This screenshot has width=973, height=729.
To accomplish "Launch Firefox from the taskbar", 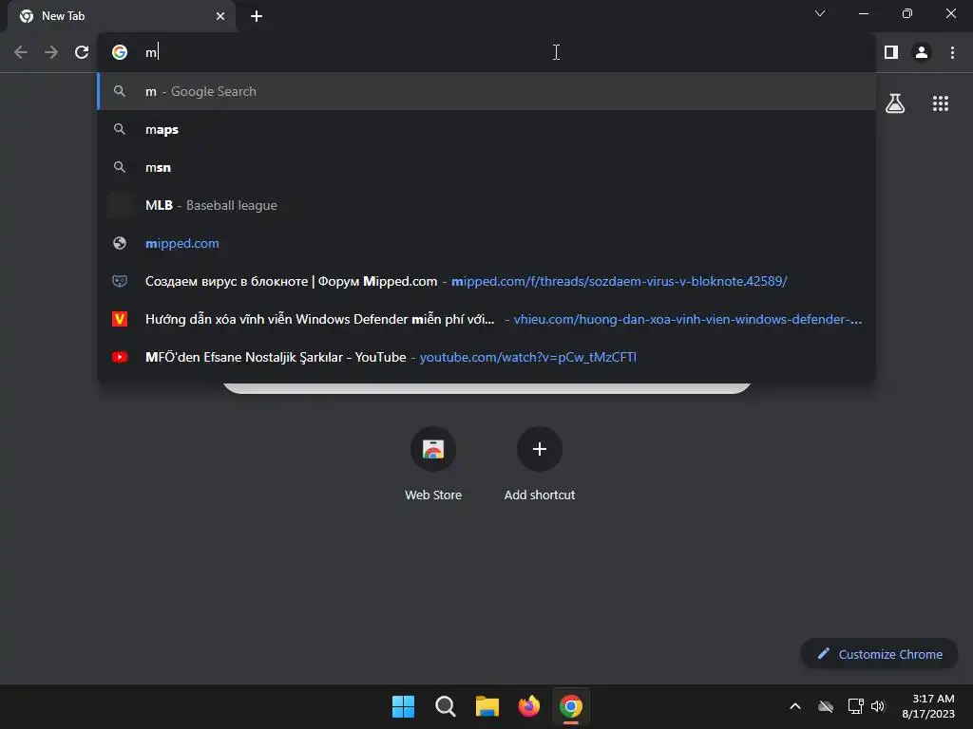I will (x=528, y=706).
